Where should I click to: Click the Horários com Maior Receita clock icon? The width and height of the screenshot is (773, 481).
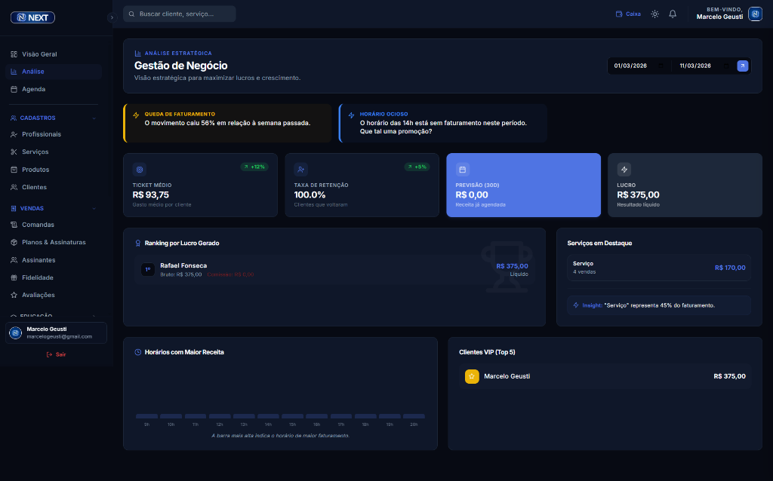138,352
